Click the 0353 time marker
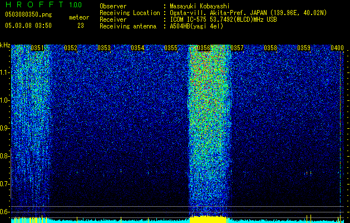Image resolution: width=350 pixels, height=223 pixels. pyautogui.click(x=104, y=48)
